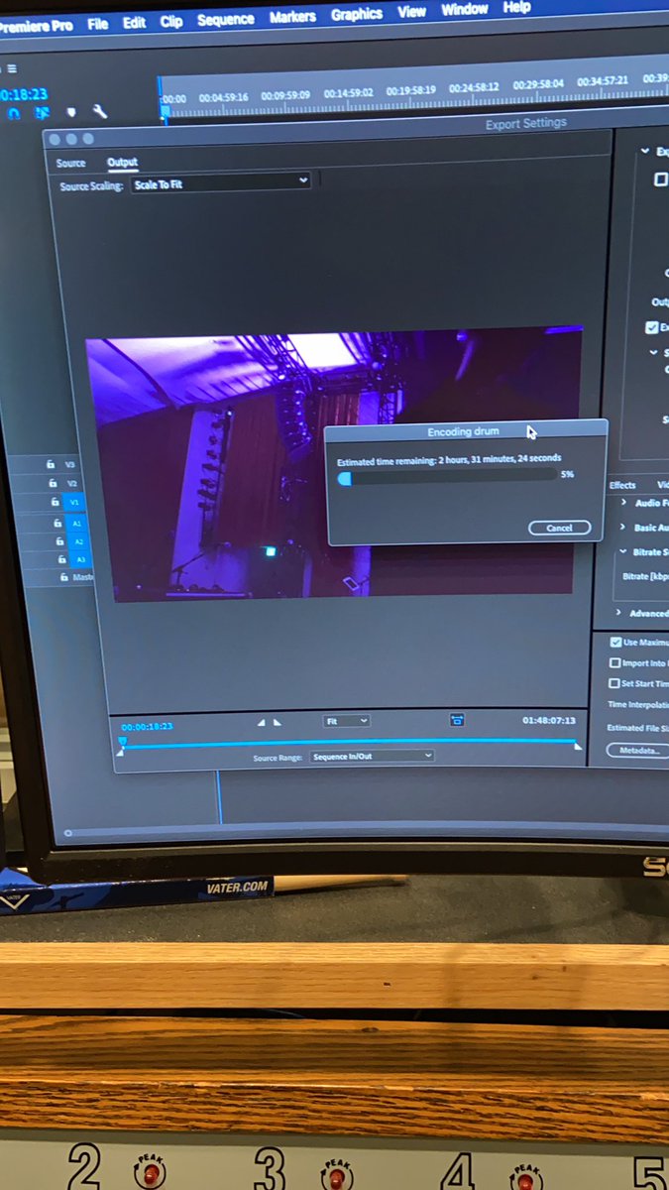Viewport: 669px width, 1190px height.
Task: Tick the Set Start Timecode checkbox
Action: pos(615,683)
